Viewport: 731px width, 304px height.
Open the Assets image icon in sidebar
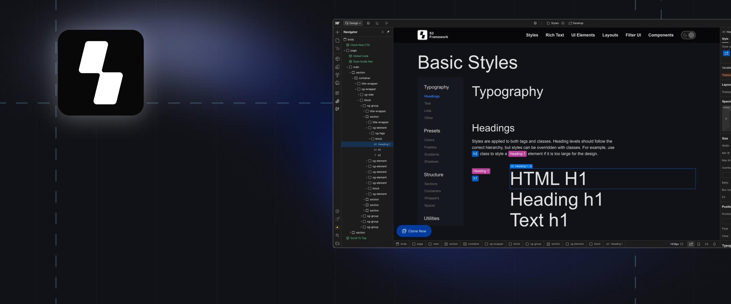(x=337, y=83)
